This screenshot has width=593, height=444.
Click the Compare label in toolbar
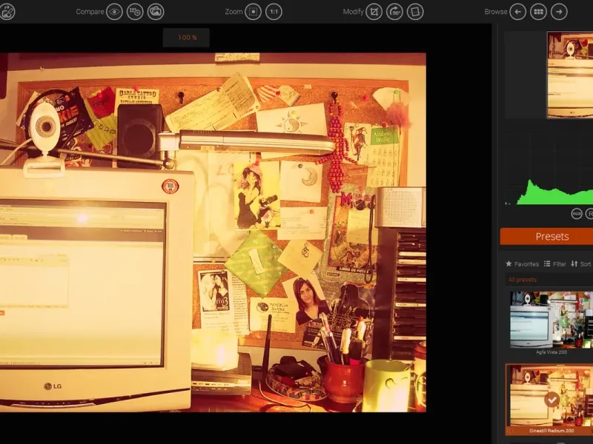pyautogui.click(x=90, y=12)
